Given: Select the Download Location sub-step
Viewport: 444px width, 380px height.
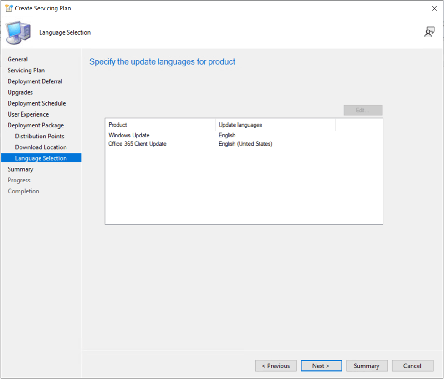Looking at the screenshot, I should point(41,147).
